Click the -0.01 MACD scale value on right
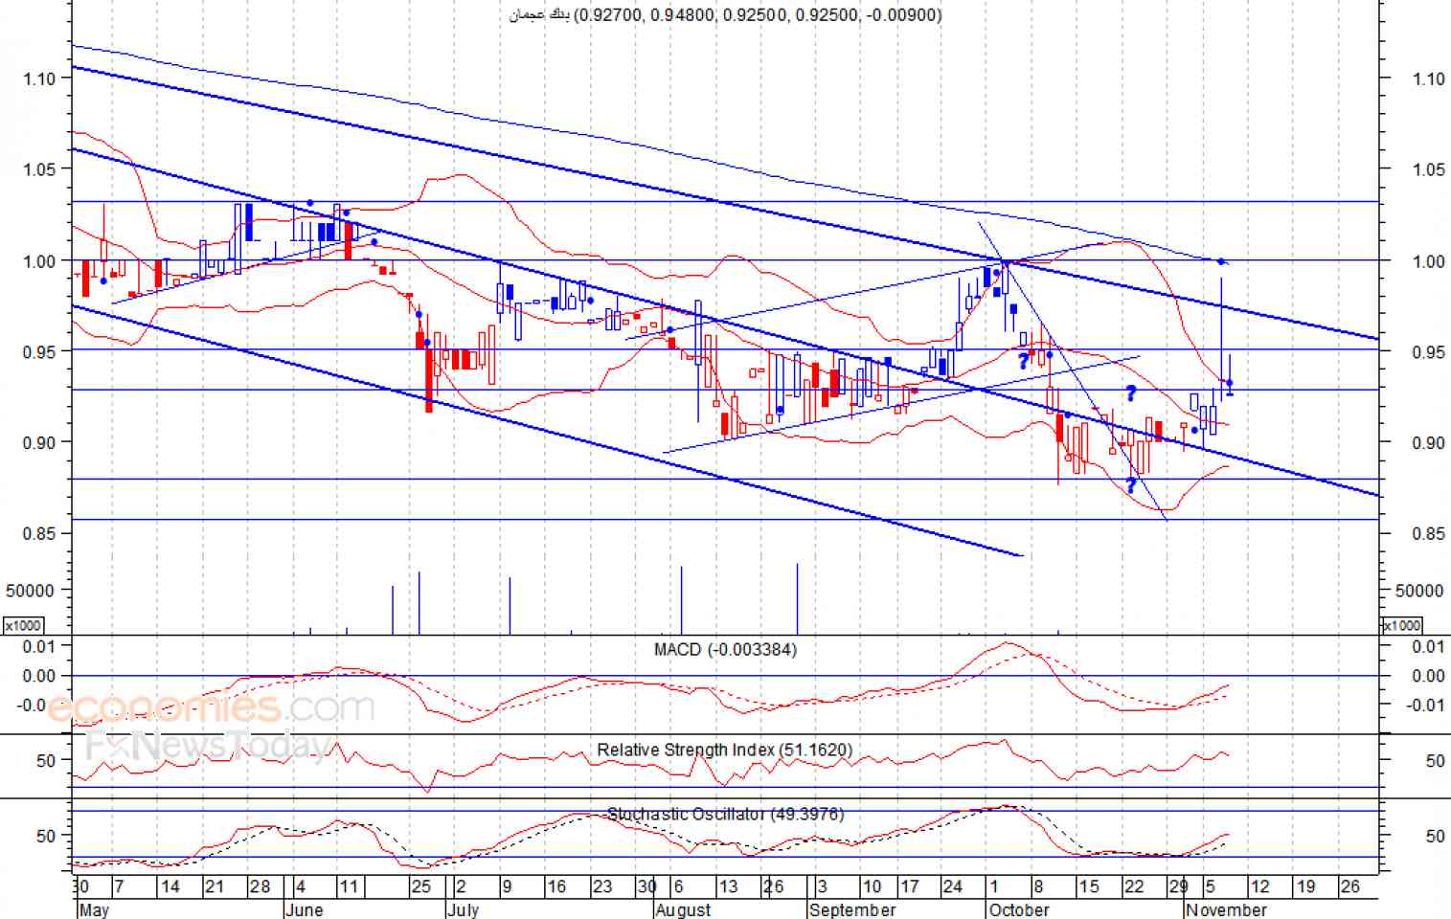The height and width of the screenshot is (919, 1451). (x=1427, y=706)
